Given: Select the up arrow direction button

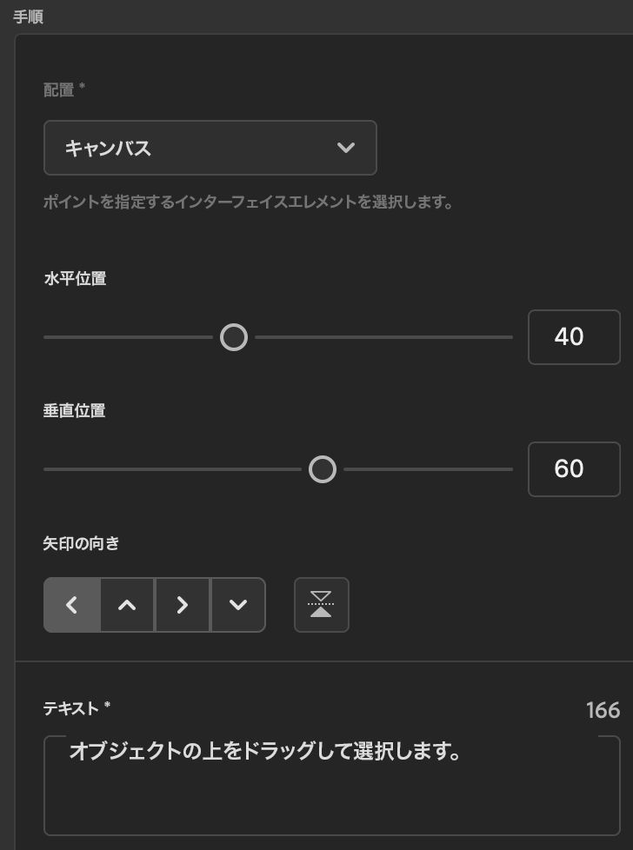Looking at the screenshot, I should point(128,605).
